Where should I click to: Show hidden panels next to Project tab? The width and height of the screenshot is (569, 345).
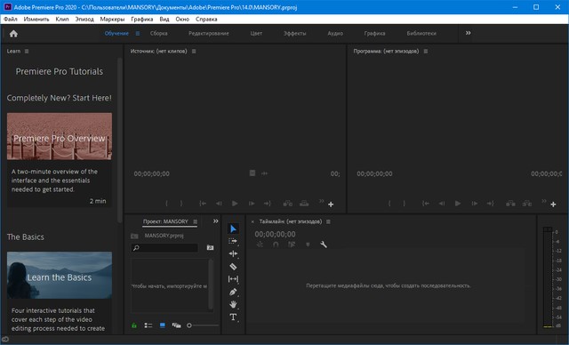tap(215, 221)
